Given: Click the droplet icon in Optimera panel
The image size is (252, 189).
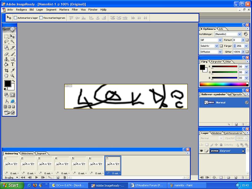Looking at the screenshot, I should 246,34.
